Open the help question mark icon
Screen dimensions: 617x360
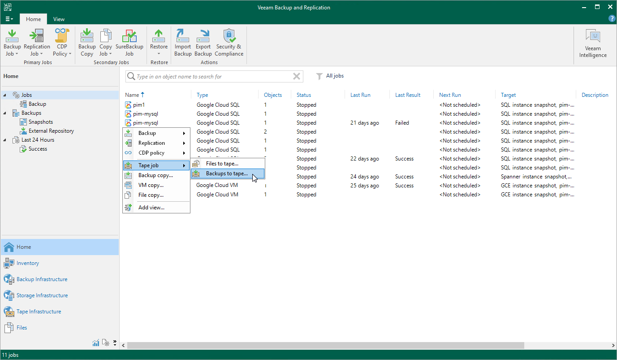pyautogui.click(x=612, y=19)
